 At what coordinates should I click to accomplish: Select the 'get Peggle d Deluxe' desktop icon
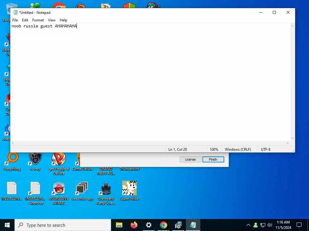point(59,164)
